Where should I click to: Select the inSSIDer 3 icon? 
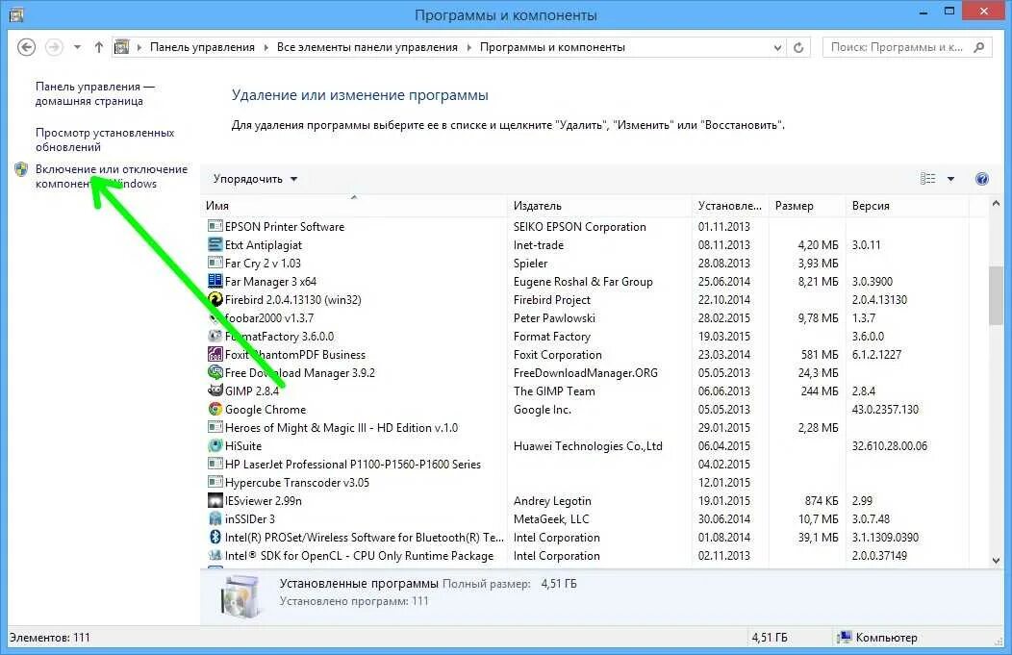click(x=215, y=518)
